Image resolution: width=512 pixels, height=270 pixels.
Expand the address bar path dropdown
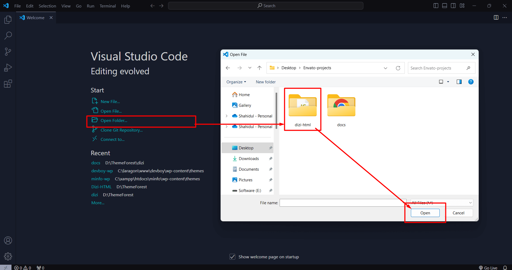tap(386, 68)
